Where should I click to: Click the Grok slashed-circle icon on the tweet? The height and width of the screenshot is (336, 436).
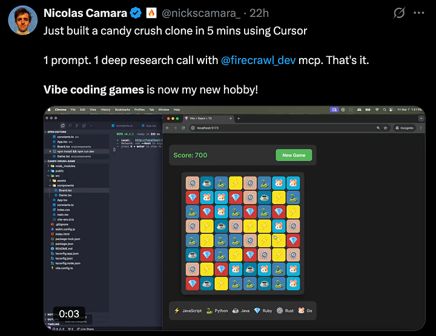point(399,13)
